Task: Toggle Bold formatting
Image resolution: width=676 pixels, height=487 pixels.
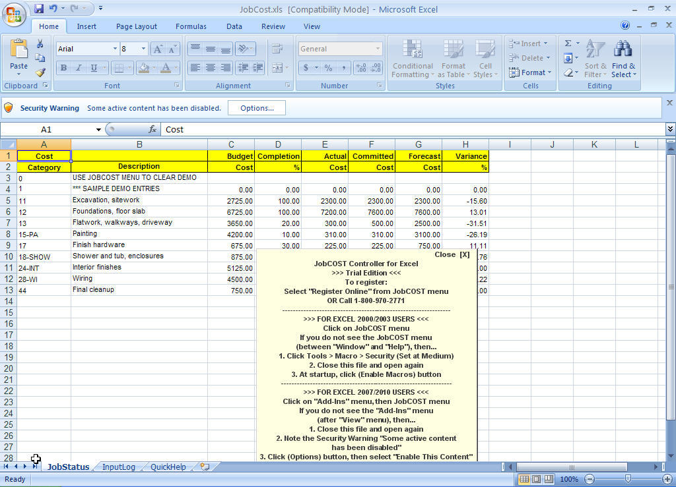Action: (64, 68)
